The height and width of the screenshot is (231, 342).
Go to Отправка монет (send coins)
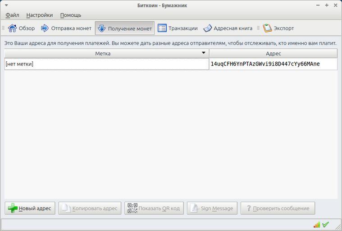click(x=66, y=28)
